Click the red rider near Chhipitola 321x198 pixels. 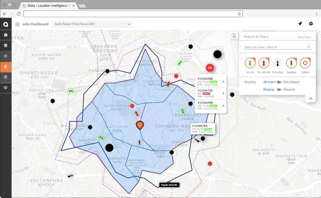pyautogui.click(x=168, y=84)
